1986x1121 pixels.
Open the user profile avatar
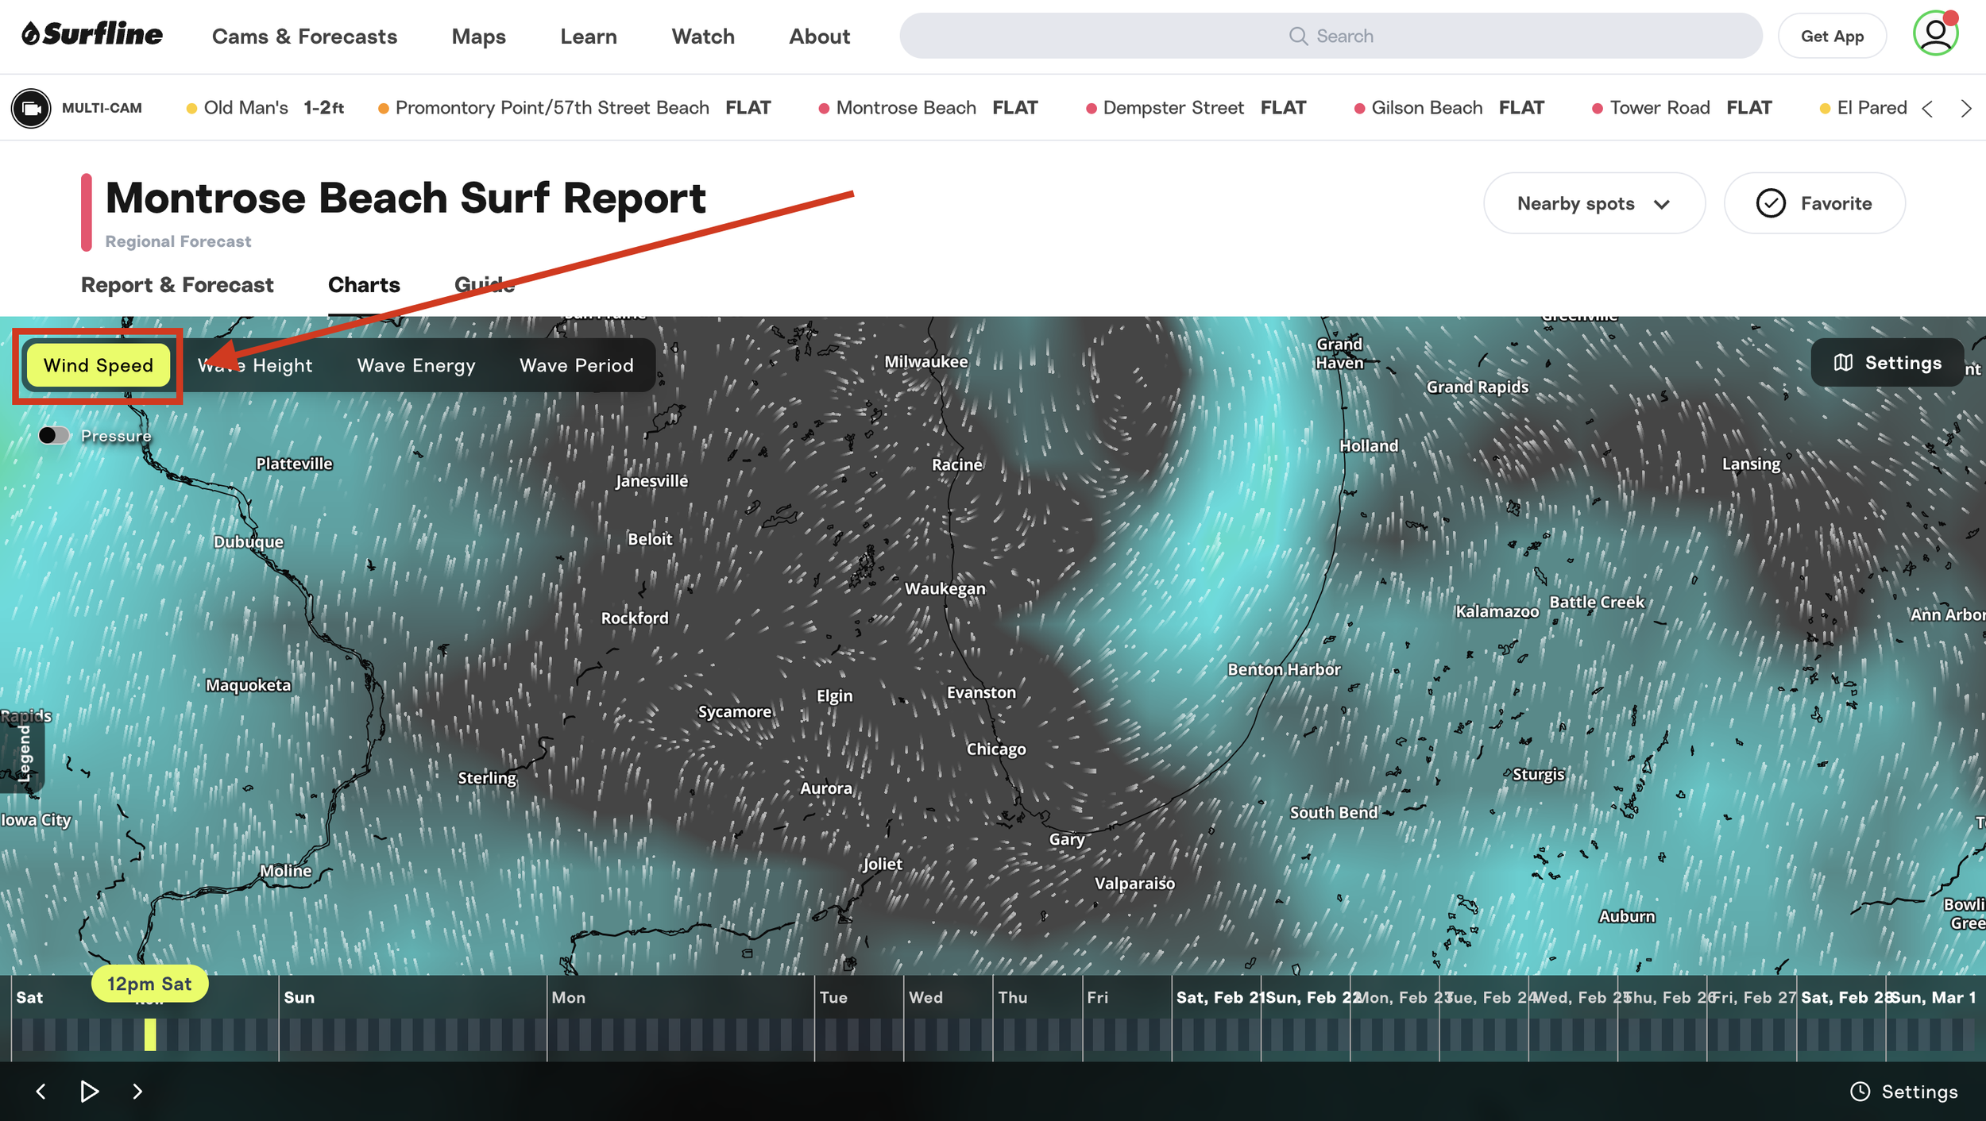[1934, 35]
